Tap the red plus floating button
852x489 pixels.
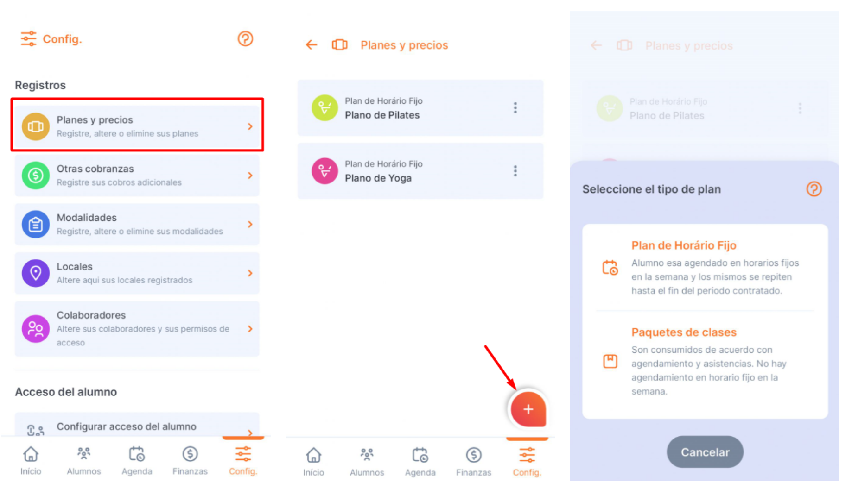coord(528,409)
